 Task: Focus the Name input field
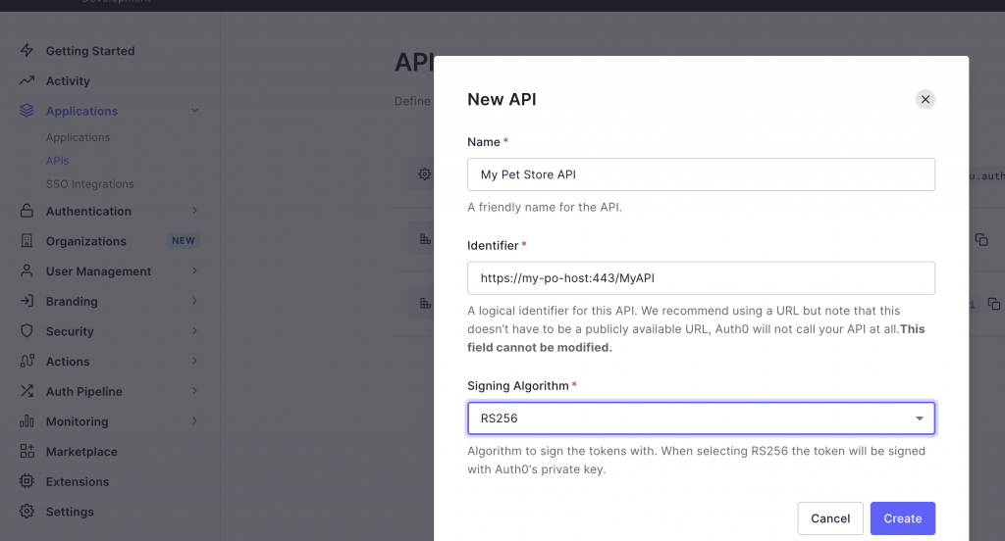coord(701,174)
